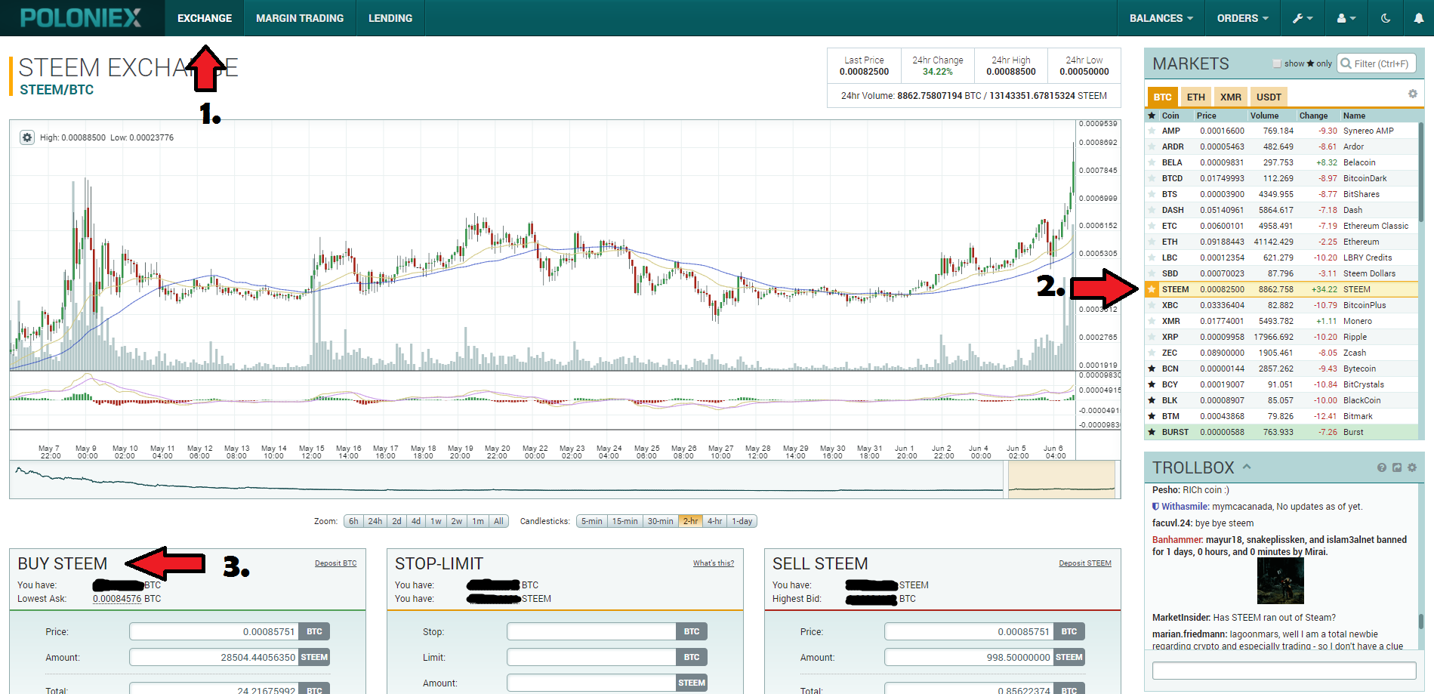Open the Margin Trading tab

tap(300, 18)
